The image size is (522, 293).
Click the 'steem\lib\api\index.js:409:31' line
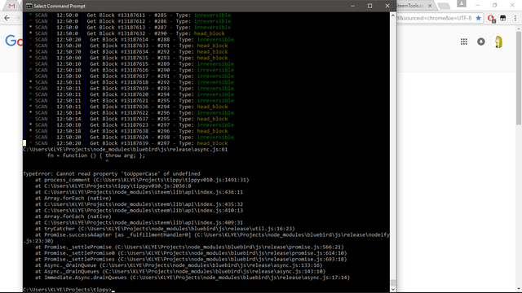[x=139, y=222]
